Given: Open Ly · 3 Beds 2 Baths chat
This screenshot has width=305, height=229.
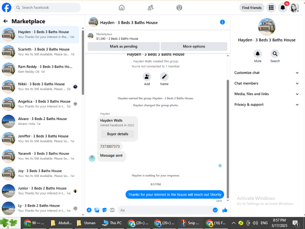Looking at the screenshot, I should point(40,208).
